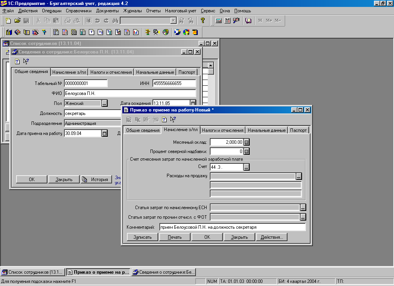Image resolution: width=394 pixels, height=286 pixels.
Task: Click the M+ memory add button
Action: pos(269,21)
